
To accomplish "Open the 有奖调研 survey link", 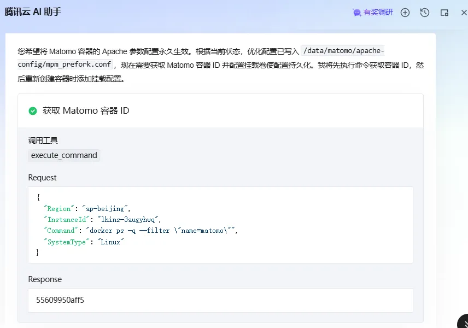I will [x=378, y=12].
